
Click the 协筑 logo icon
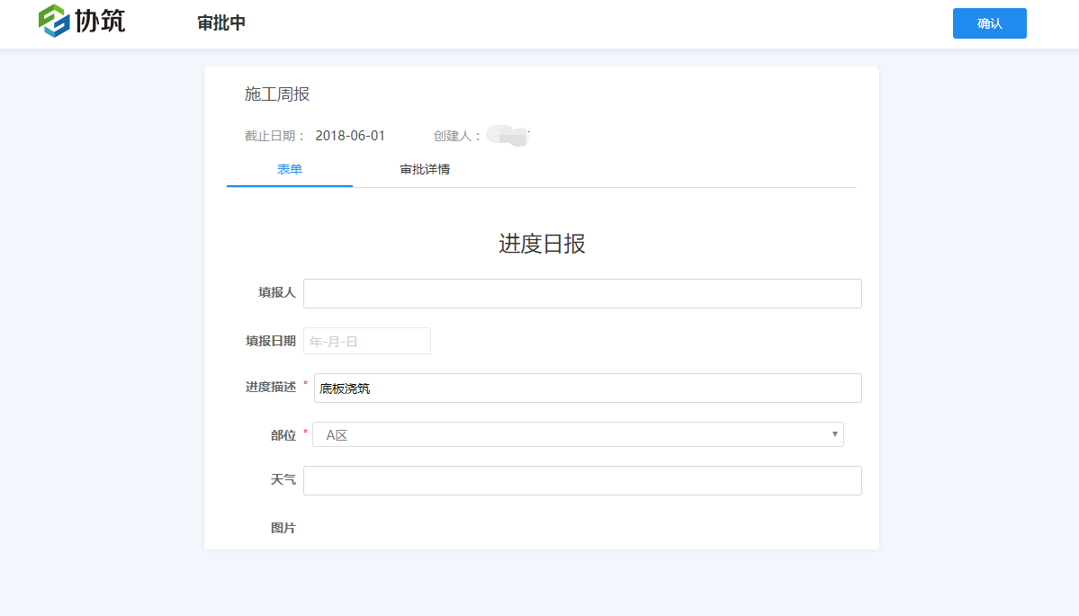54,21
